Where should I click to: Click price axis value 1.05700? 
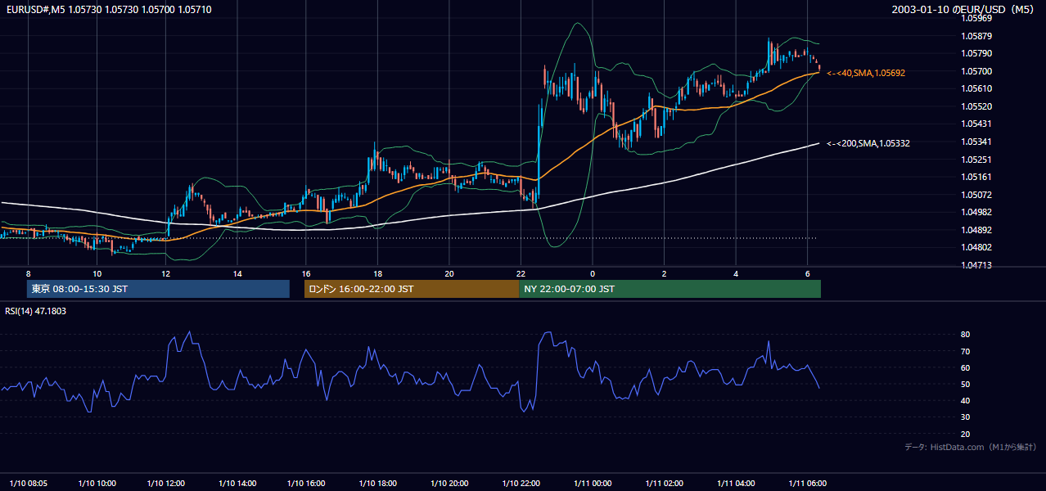click(976, 71)
